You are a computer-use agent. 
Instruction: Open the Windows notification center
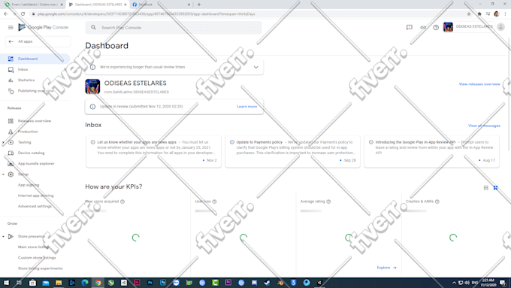pos(503,283)
